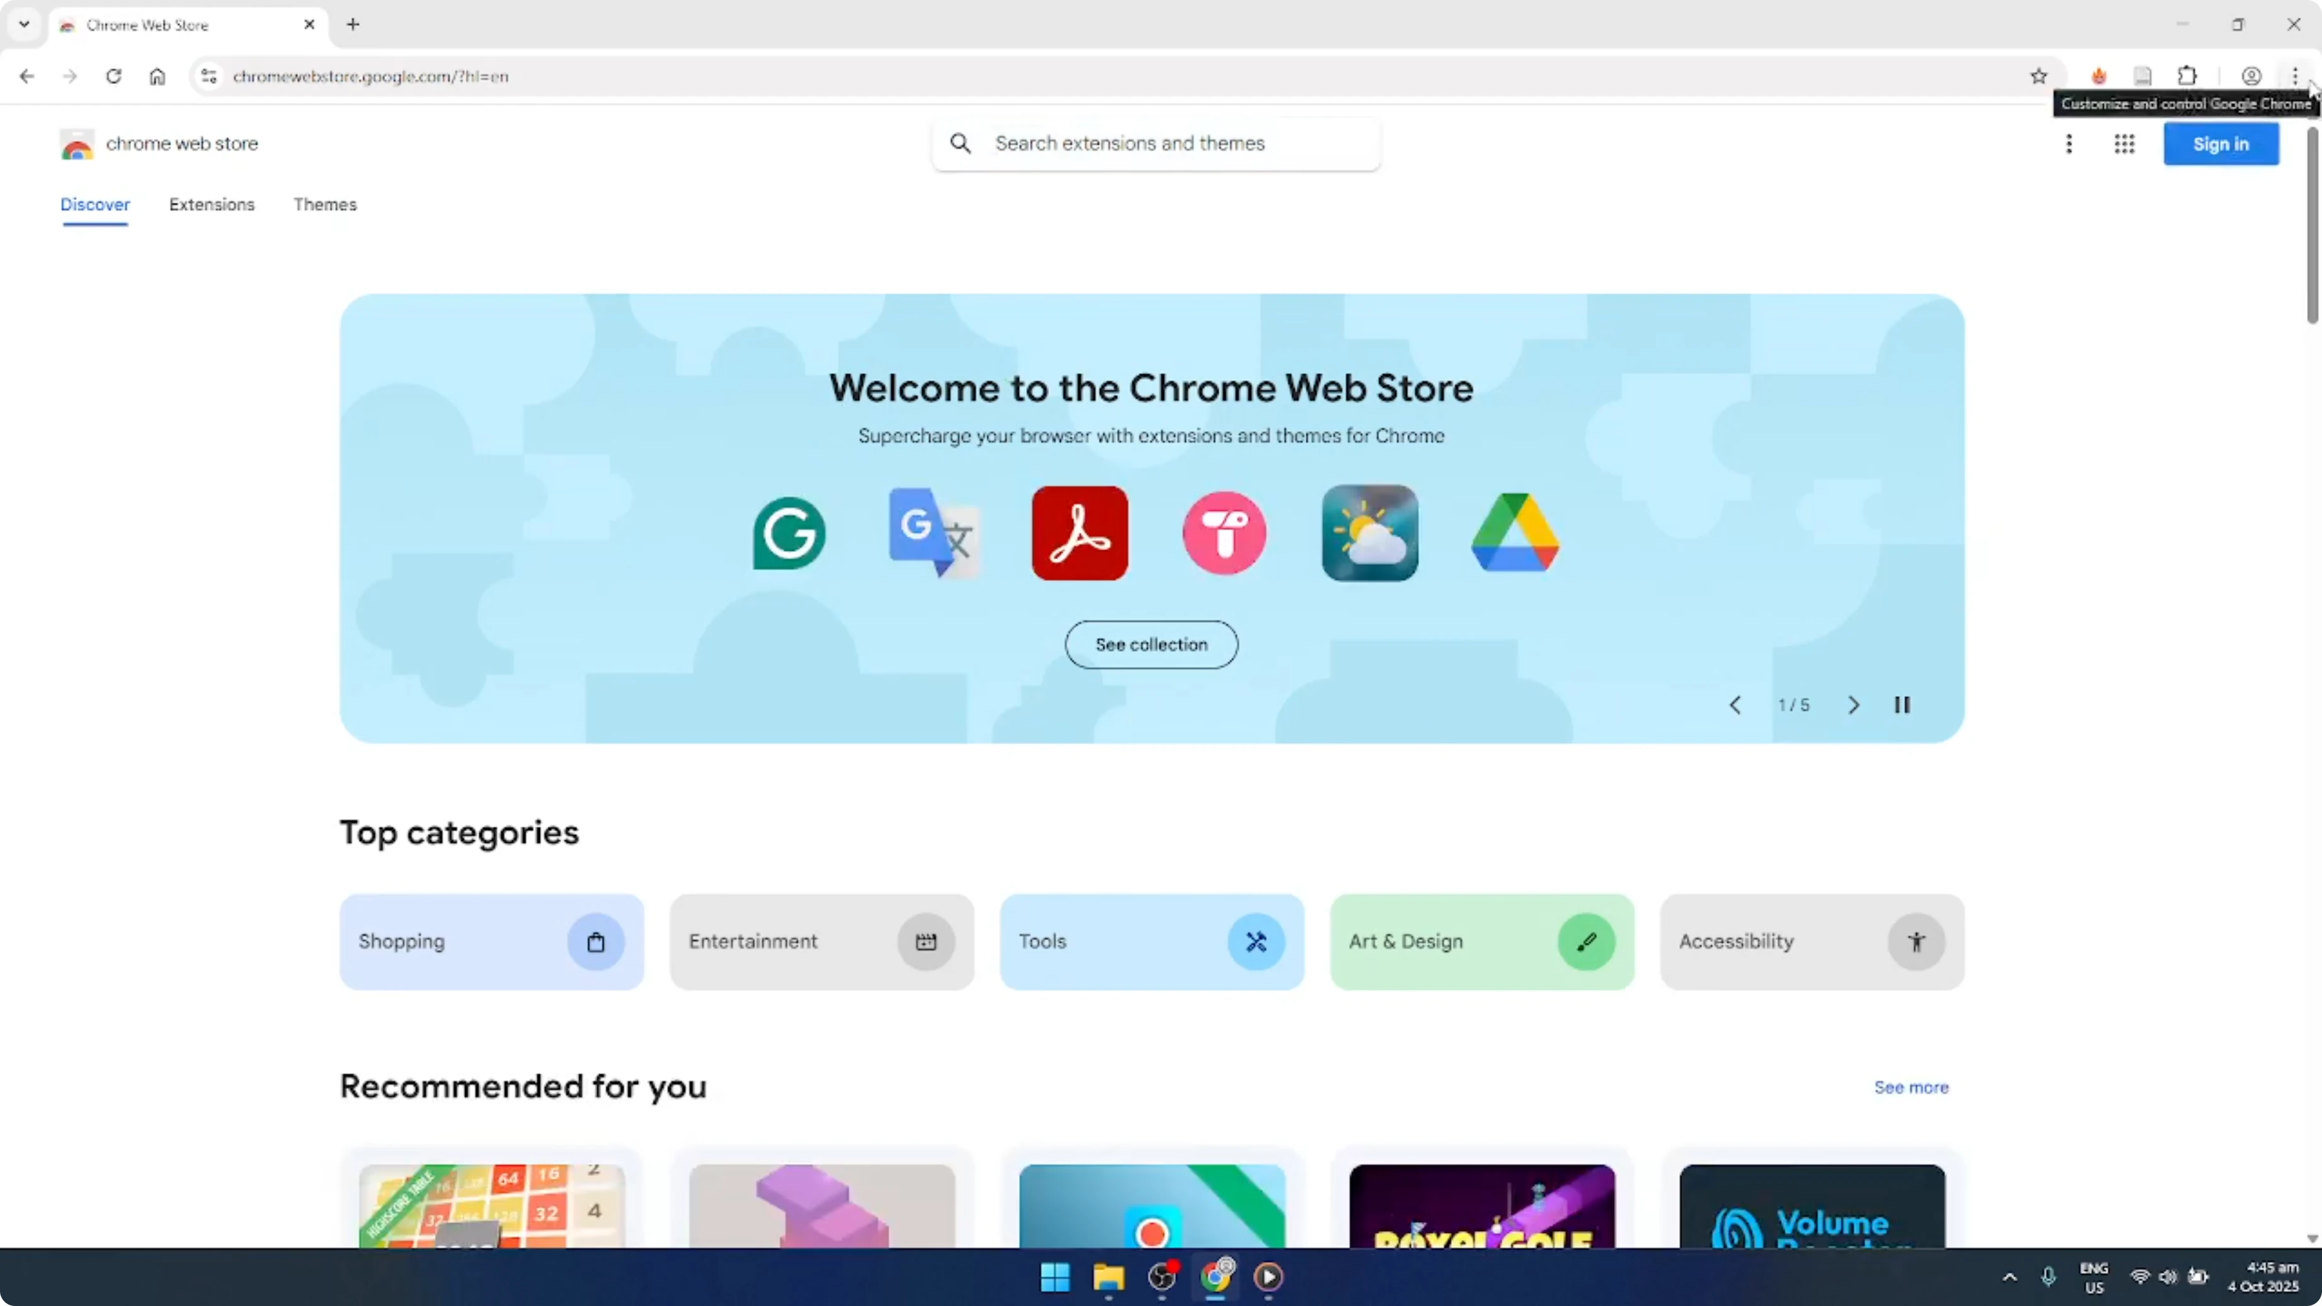Image resolution: width=2322 pixels, height=1306 pixels.
Task: Click the Chrome icon in the taskbar
Action: click(1216, 1276)
